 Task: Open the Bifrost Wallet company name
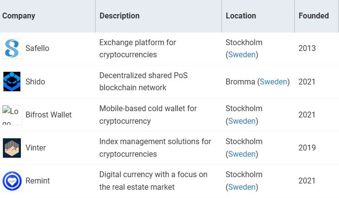tap(49, 115)
